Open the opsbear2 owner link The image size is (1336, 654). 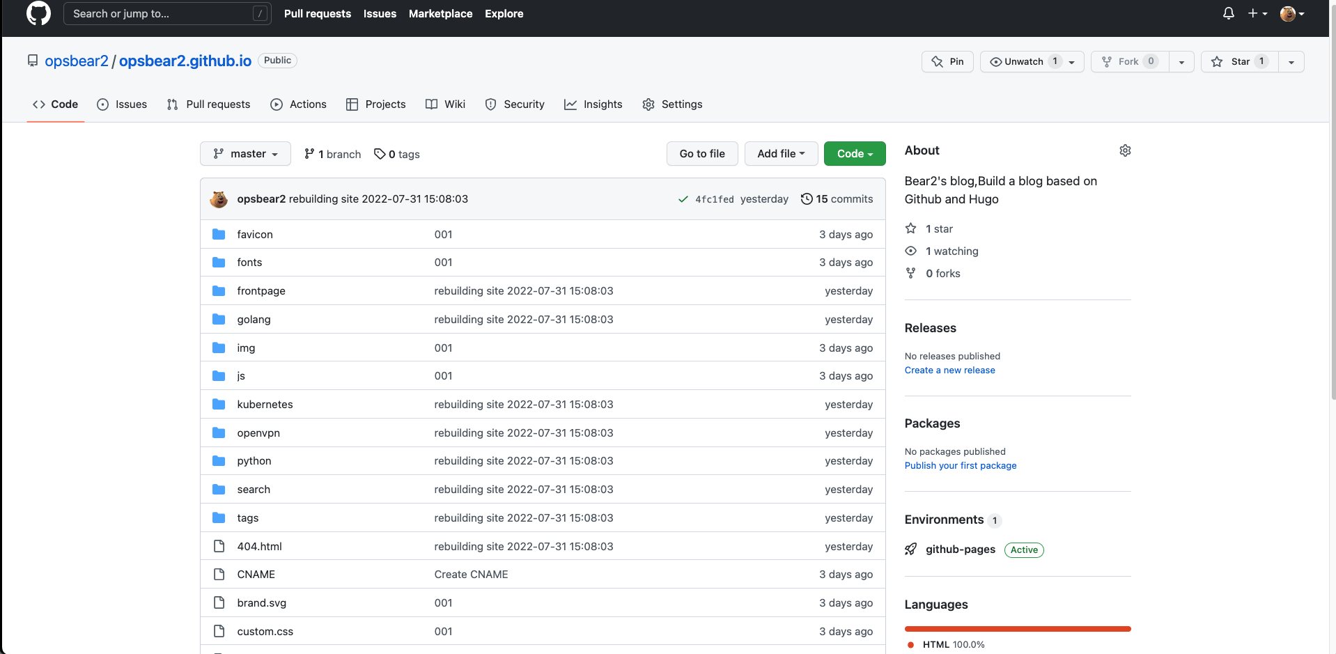(77, 61)
